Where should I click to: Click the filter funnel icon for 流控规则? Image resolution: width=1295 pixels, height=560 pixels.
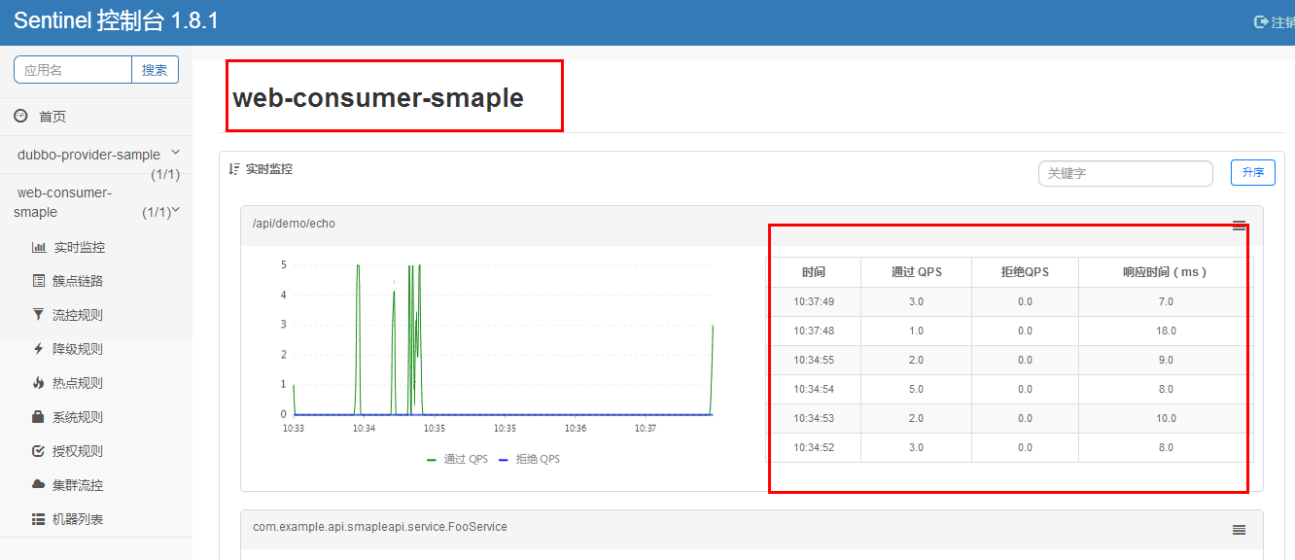(x=39, y=315)
